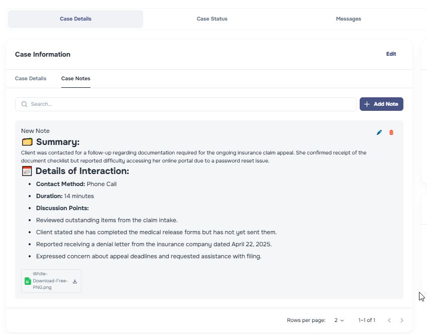Screen dimensions: 427x334
Task: Go to the next page of notes
Action: [x=401, y=320]
